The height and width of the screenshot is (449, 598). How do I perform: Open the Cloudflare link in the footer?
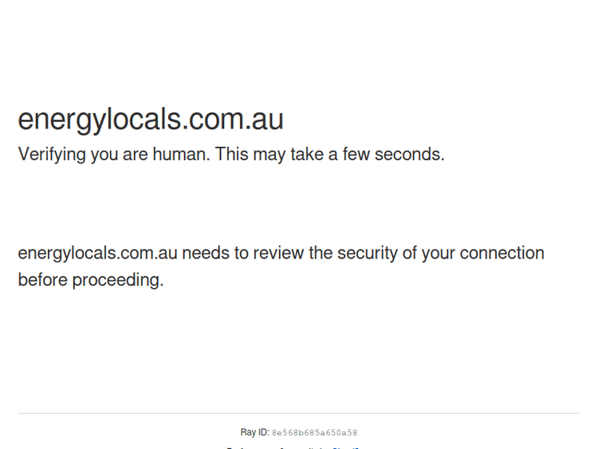346,447
